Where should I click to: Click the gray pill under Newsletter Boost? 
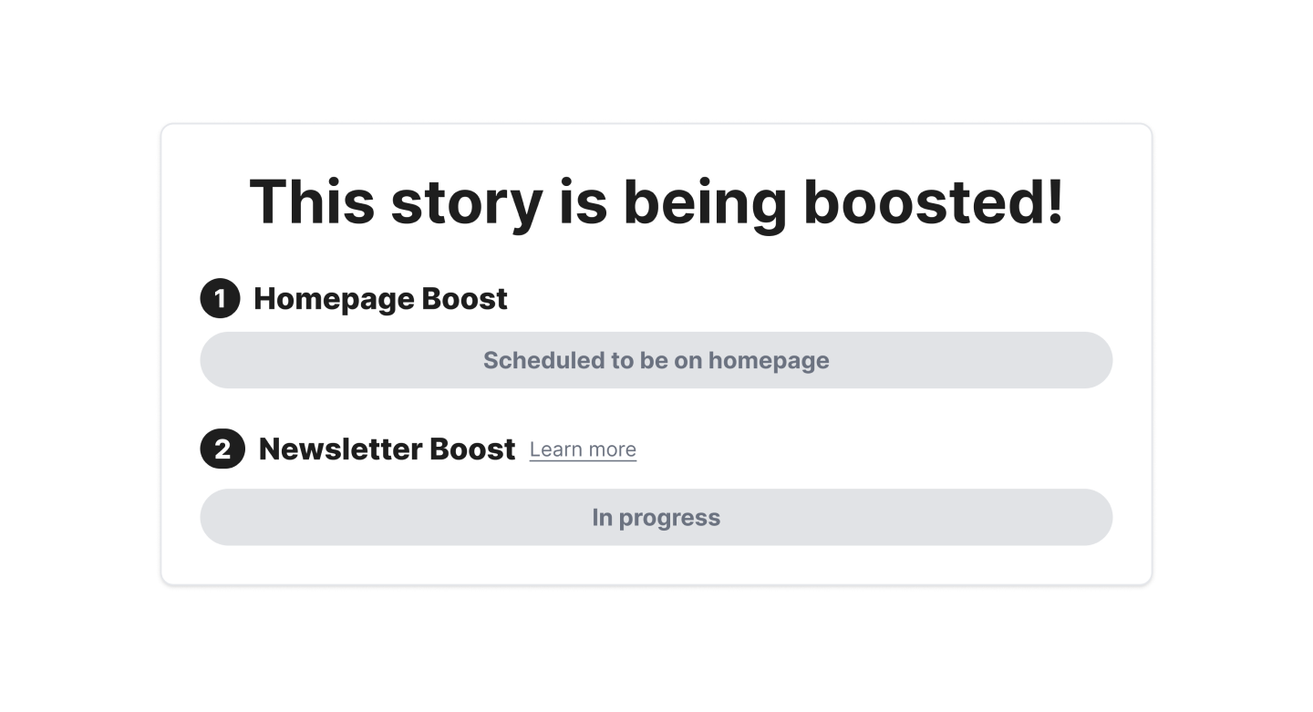tap(656, 517)
